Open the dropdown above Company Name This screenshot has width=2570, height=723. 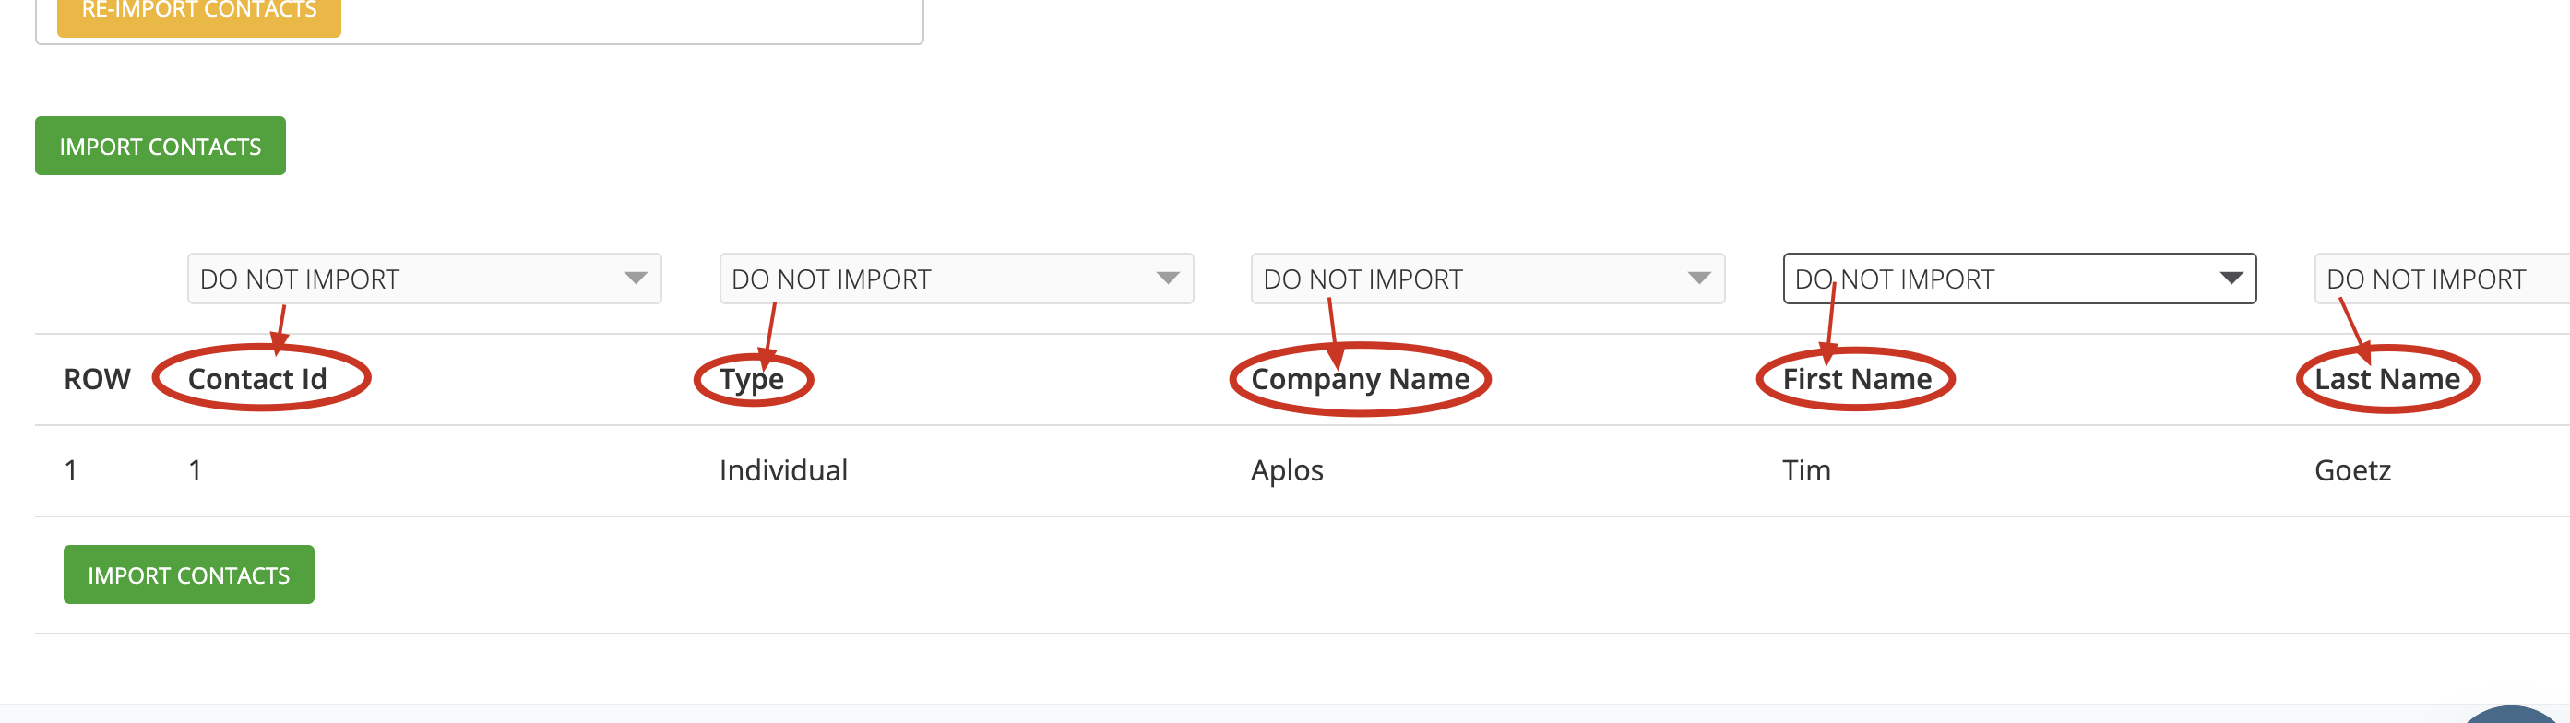1488,279
